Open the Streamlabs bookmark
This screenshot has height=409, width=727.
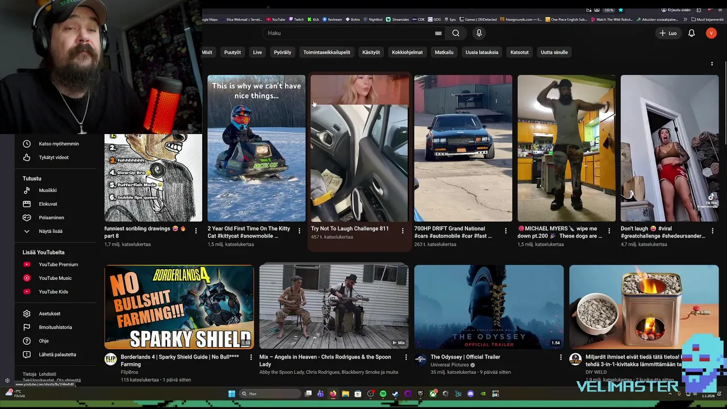tap(398, 19)
